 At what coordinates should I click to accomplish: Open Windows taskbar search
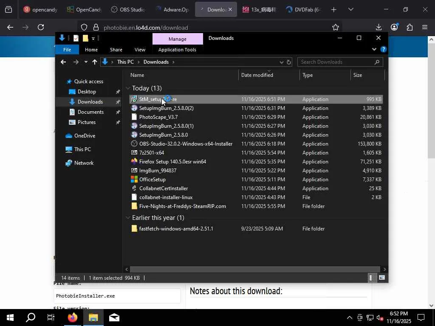tap(31, 318)
